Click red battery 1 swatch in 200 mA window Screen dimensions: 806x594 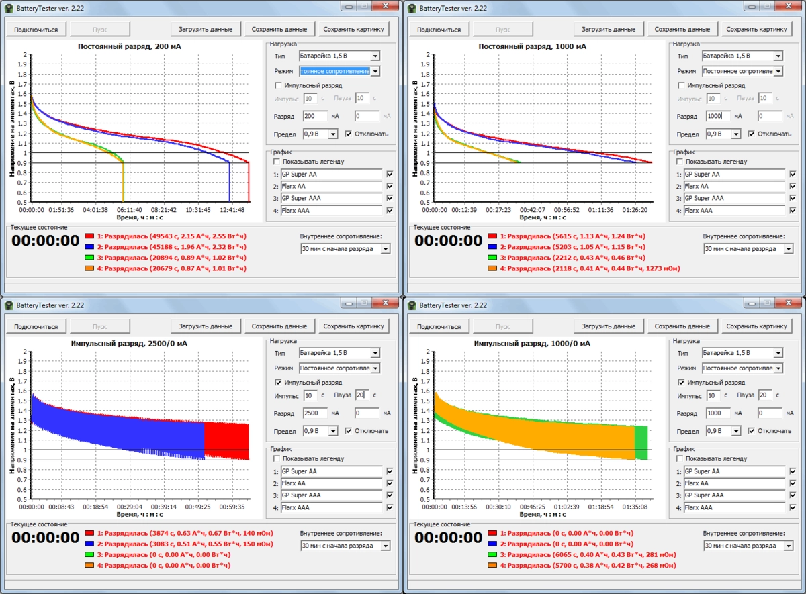89,236
